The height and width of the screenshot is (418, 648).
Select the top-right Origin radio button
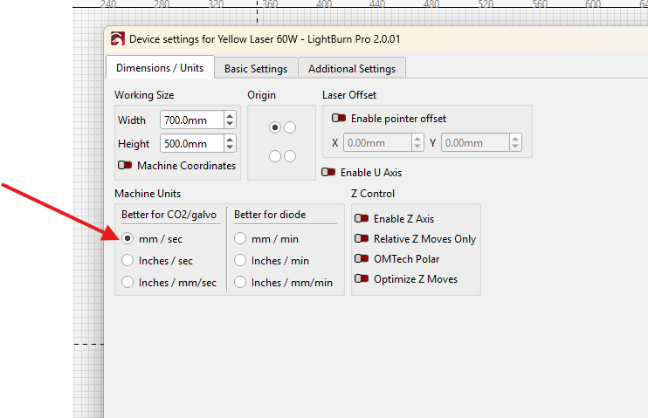click(290, 127)
